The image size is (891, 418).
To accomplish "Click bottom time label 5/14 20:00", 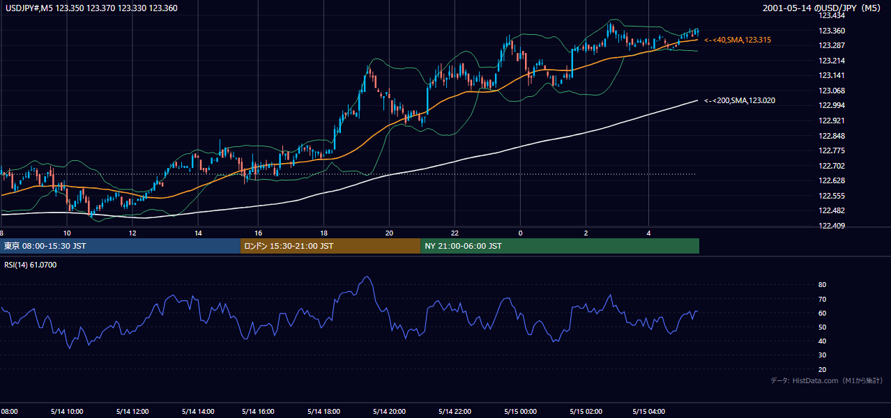I will pyautogui.click(x=389, y=412).
